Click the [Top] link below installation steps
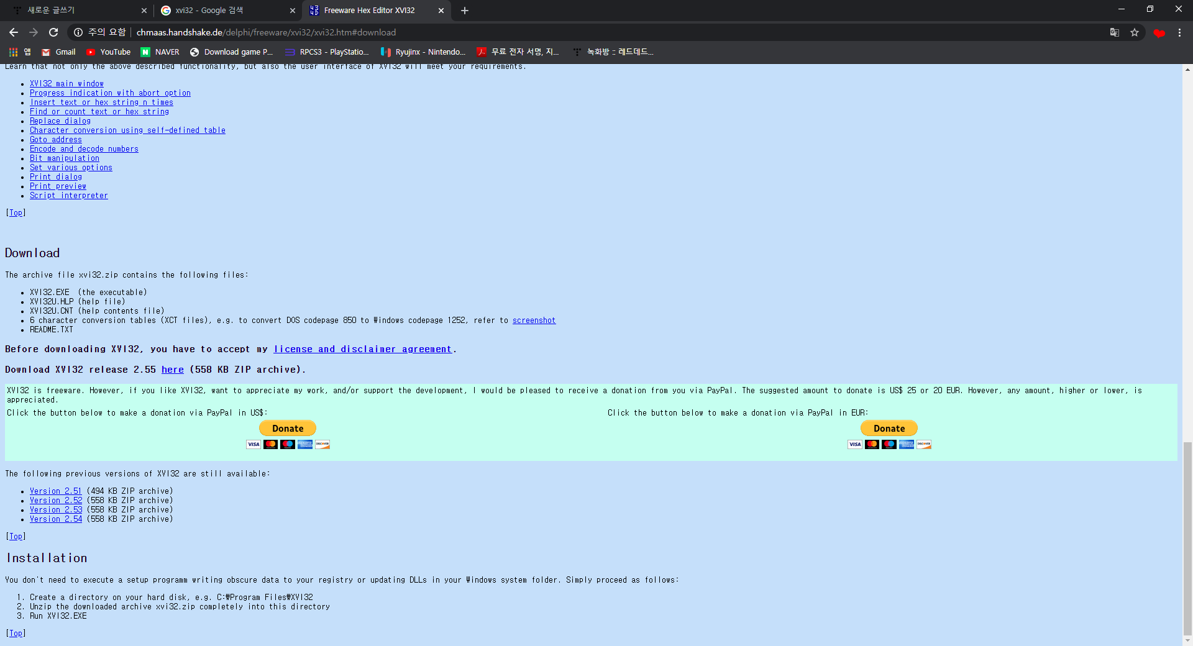The height and width of the screenshot is (646, 1193). (16, 634)
